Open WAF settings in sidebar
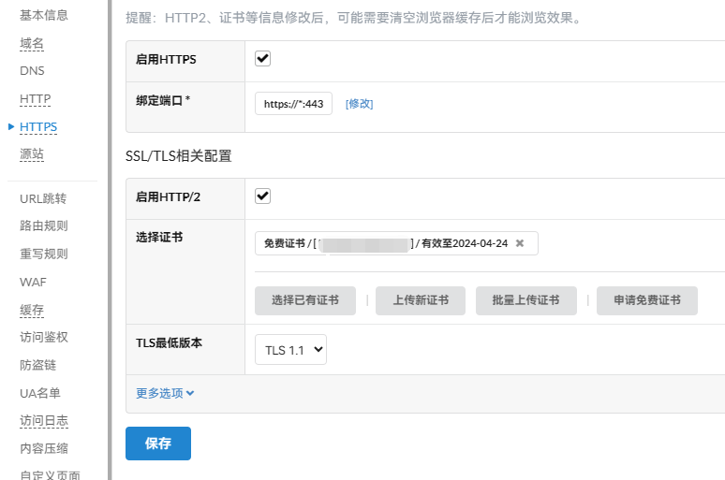 (33, 282)
